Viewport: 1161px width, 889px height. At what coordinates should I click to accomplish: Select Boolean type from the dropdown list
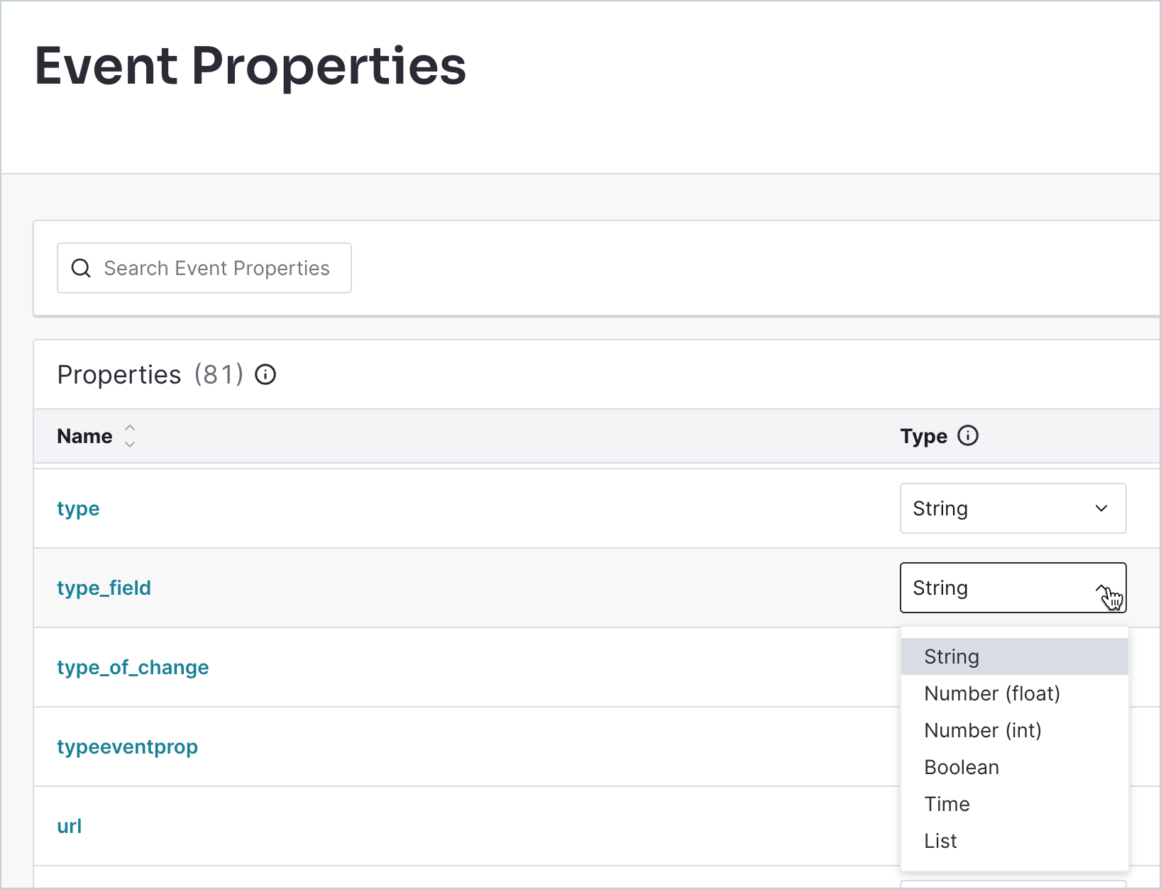(962, 767)
